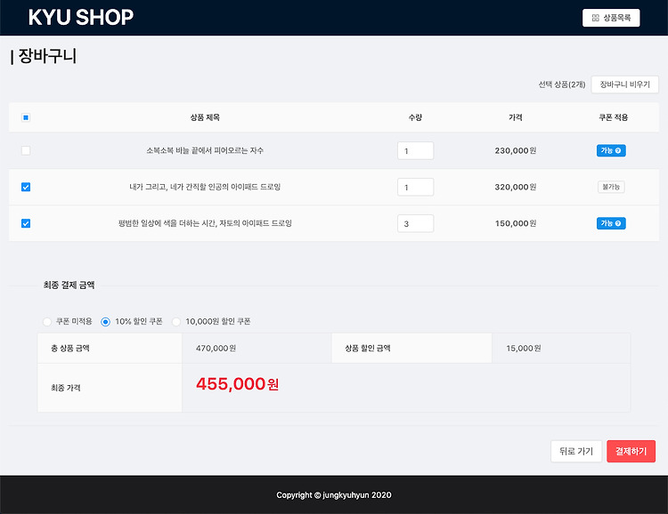Uncheck the 내가 그리고 아이패드 드로잉 item
Viewport: 668px width, 514px height.
tap(26, 187)
